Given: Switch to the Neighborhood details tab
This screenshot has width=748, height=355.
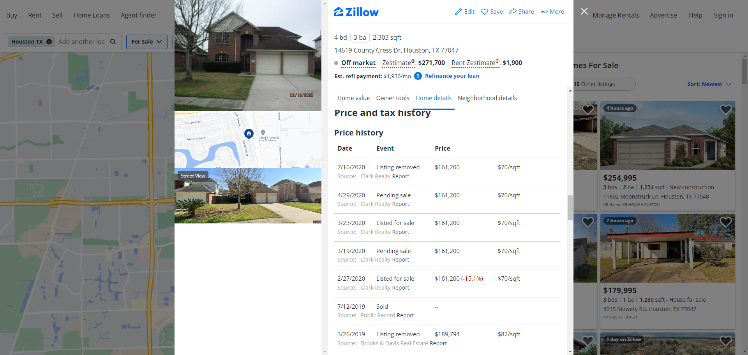Looking at the screenshot, I should (487, 98).
